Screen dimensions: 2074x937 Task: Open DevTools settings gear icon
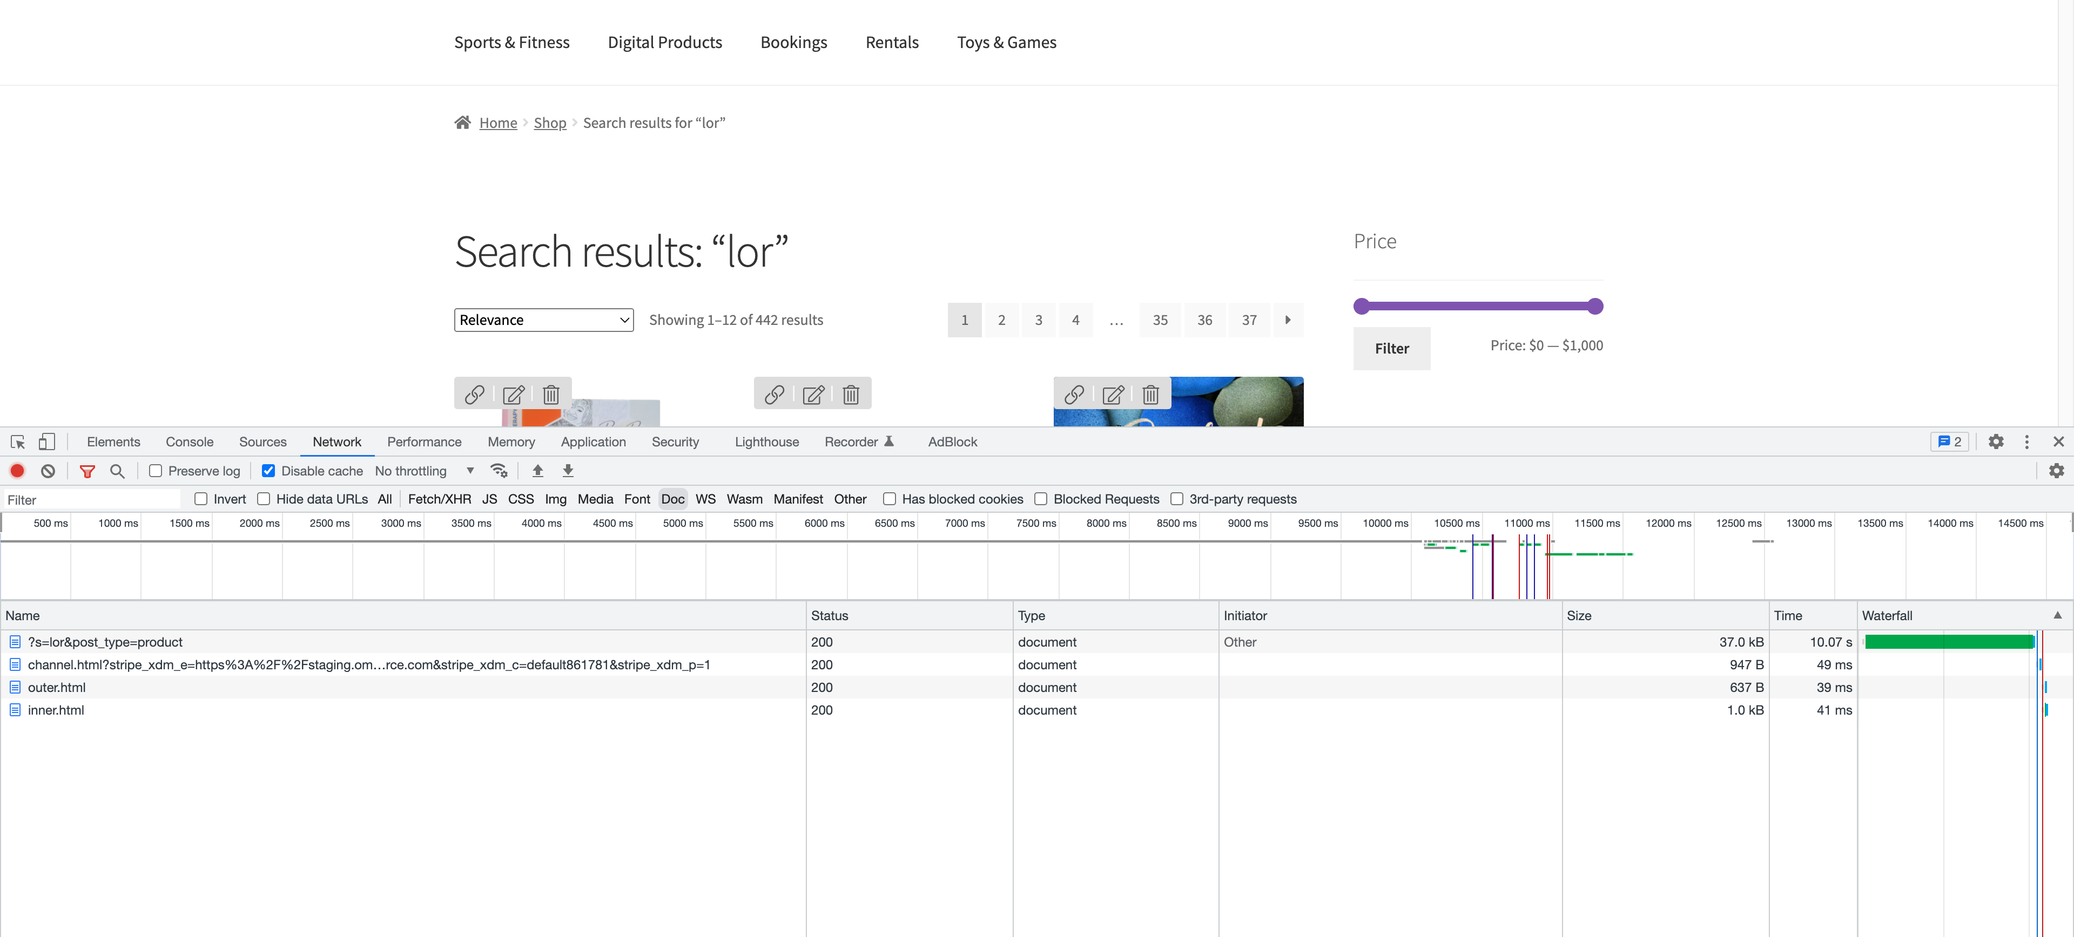(x=1995, y=442)
